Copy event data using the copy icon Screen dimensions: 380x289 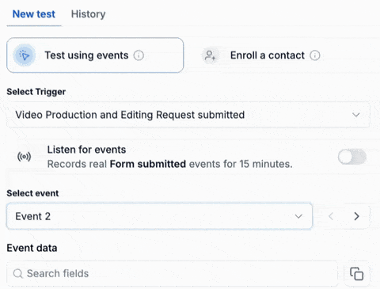pos(356,274)
